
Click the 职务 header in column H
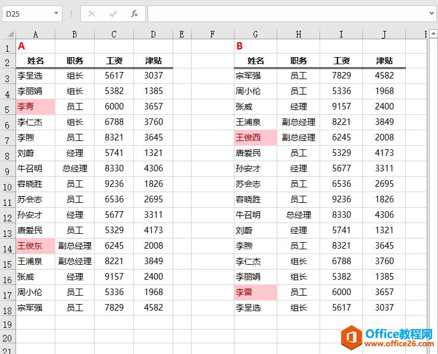pos(298,61)
